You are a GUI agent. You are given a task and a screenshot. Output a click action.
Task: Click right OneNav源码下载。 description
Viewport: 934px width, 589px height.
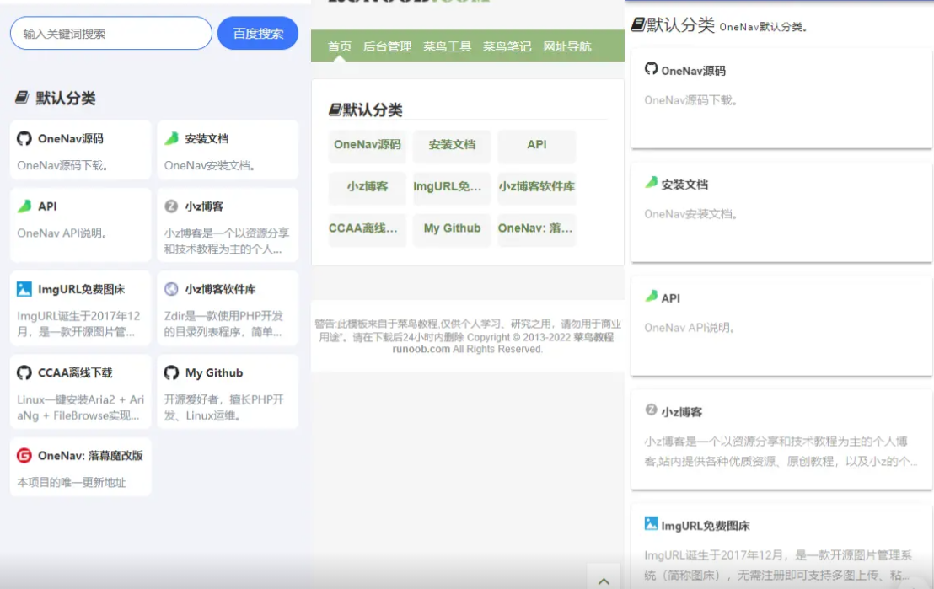[691, 100]
